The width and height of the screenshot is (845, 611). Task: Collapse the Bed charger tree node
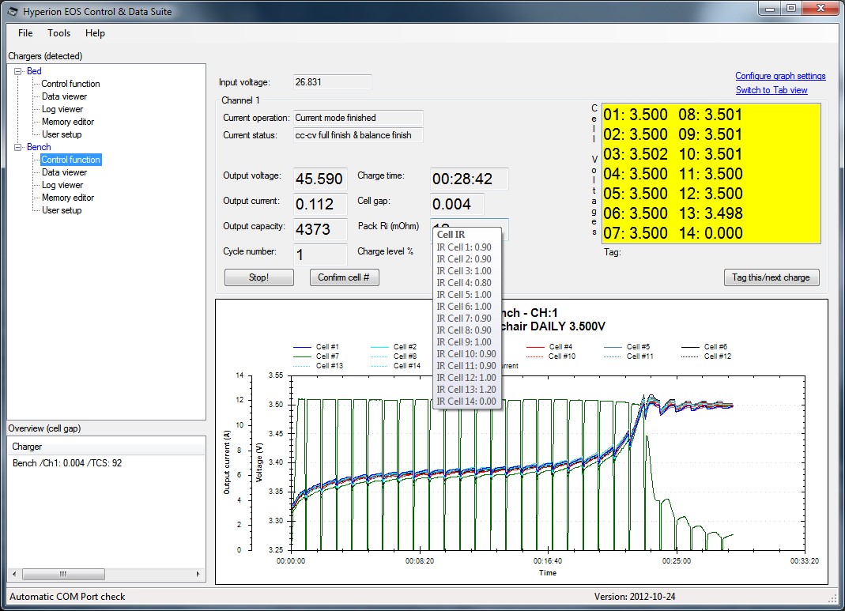(x=19, y=71)
